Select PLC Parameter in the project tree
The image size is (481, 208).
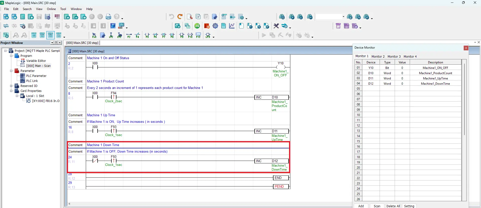click(x=36, y=76)
